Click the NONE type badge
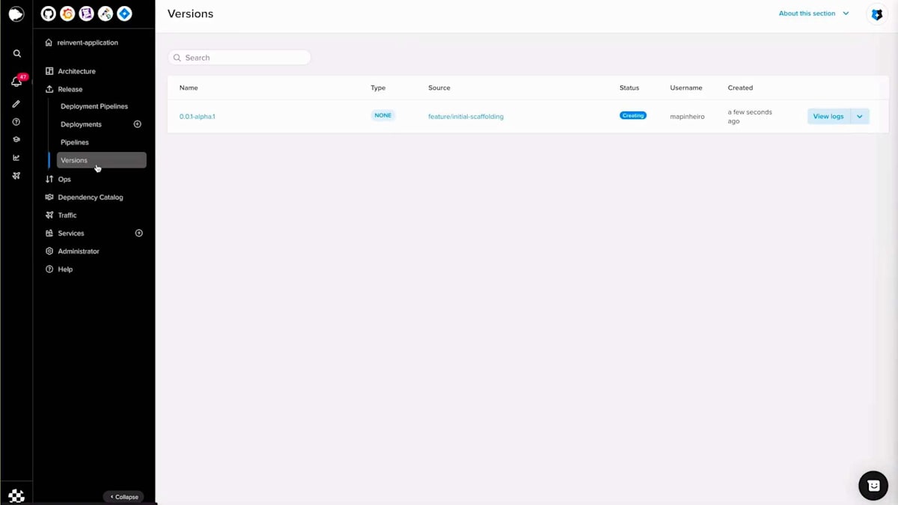 click(383, 115)
